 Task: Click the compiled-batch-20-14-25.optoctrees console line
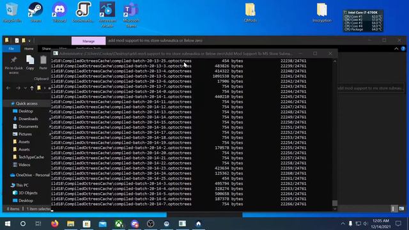point(121,178)
